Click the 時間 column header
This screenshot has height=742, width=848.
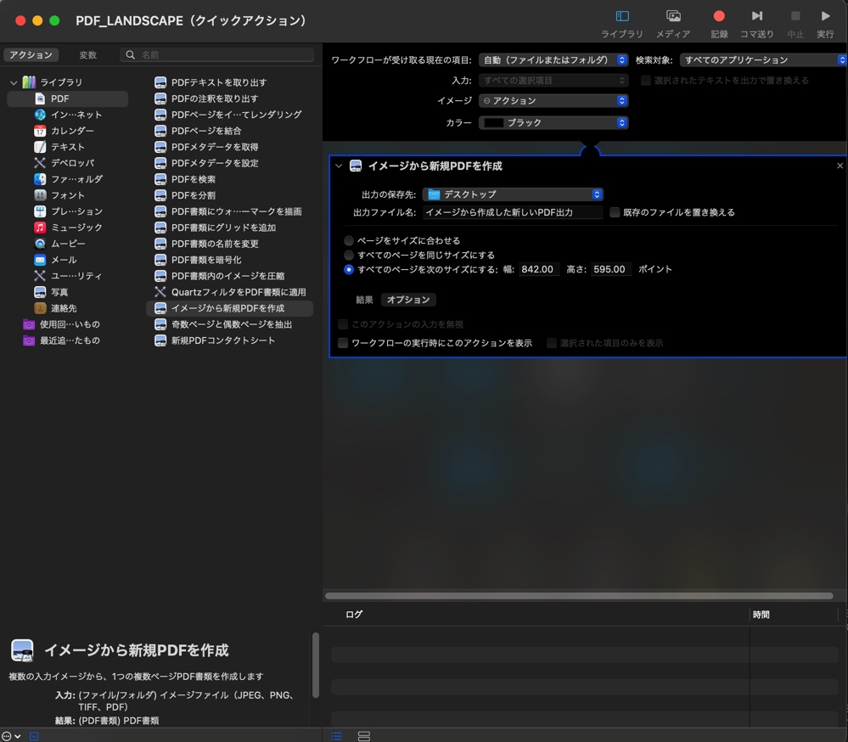tap(761, 615)
